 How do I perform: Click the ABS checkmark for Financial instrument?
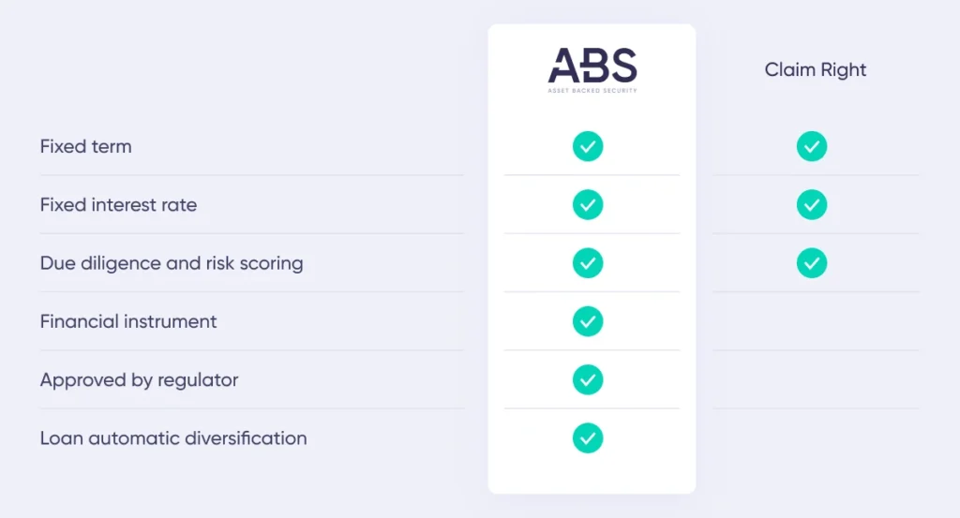(588, 321)
